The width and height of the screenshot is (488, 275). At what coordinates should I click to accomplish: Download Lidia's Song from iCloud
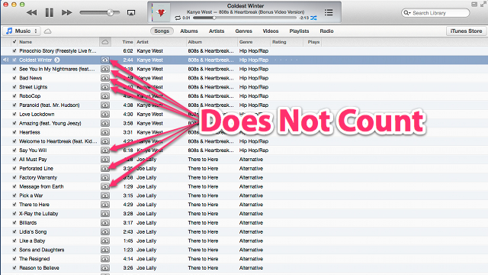(105, 231)
